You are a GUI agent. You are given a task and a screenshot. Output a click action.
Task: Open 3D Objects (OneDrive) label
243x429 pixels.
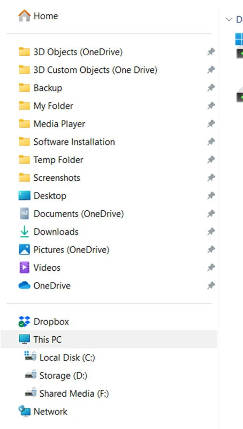[78, 51]
